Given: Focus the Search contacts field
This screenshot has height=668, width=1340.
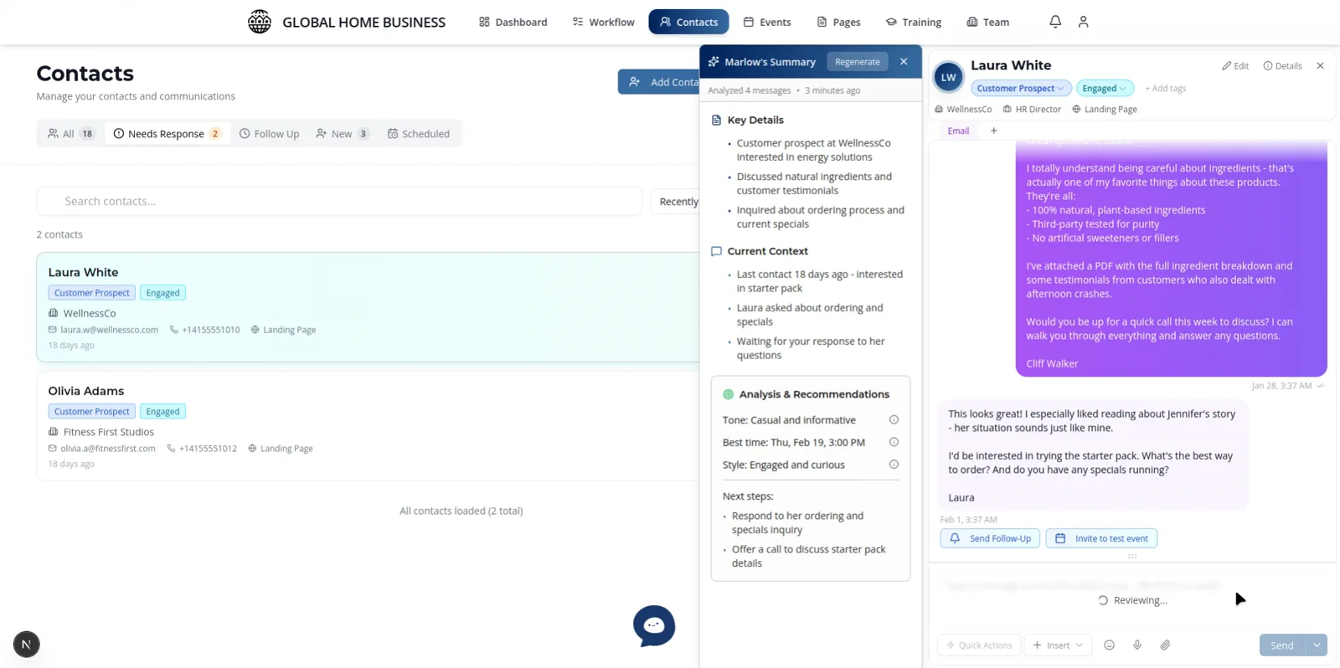Looking at the screenshot, I should click(339, 201).
